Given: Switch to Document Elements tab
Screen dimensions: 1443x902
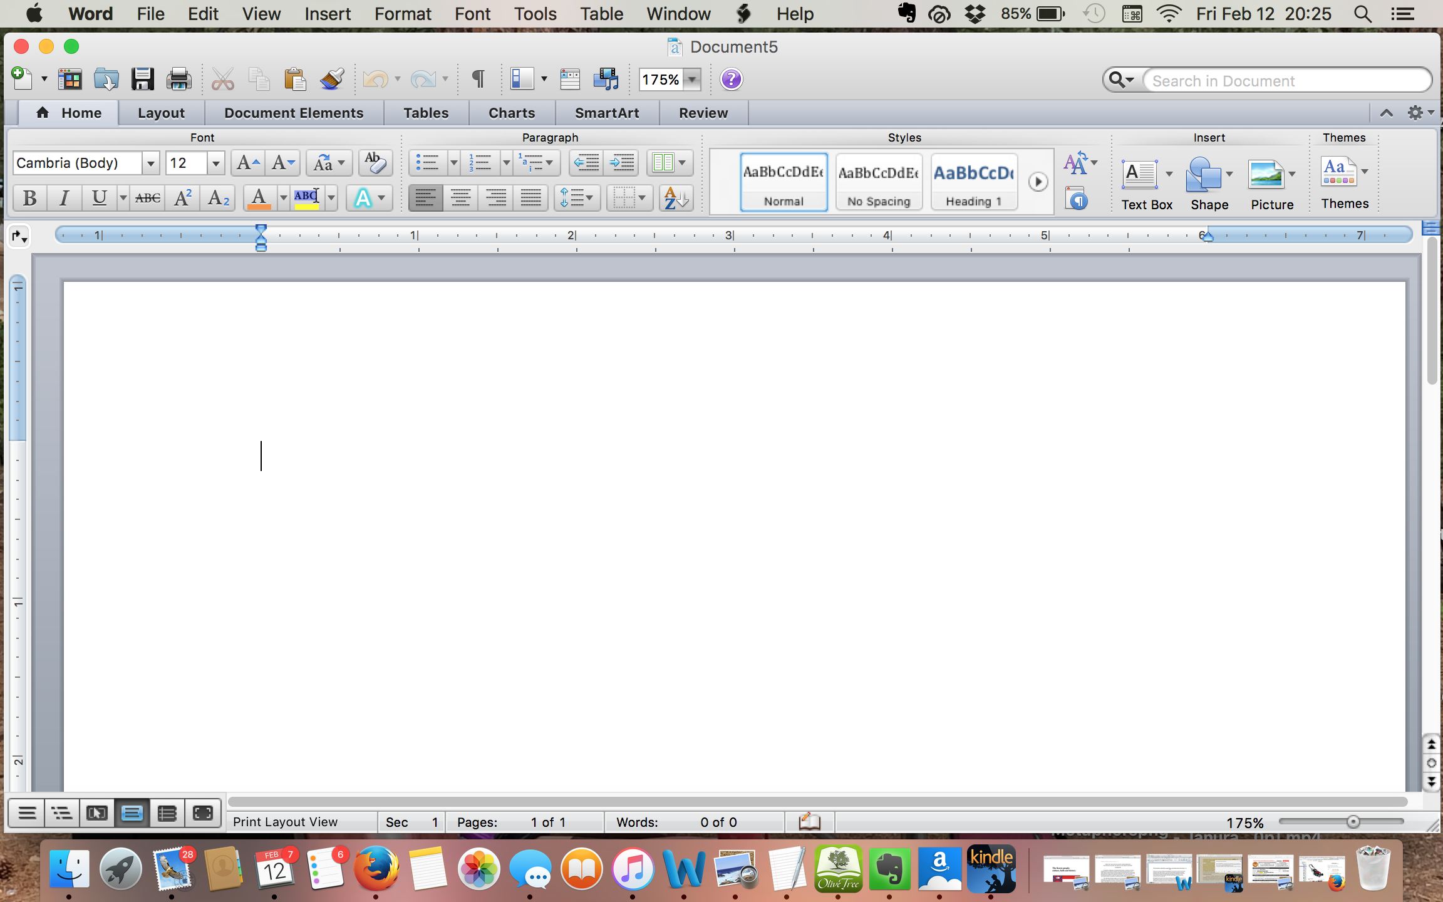Looking at the screenshot, I should (294, 113).
